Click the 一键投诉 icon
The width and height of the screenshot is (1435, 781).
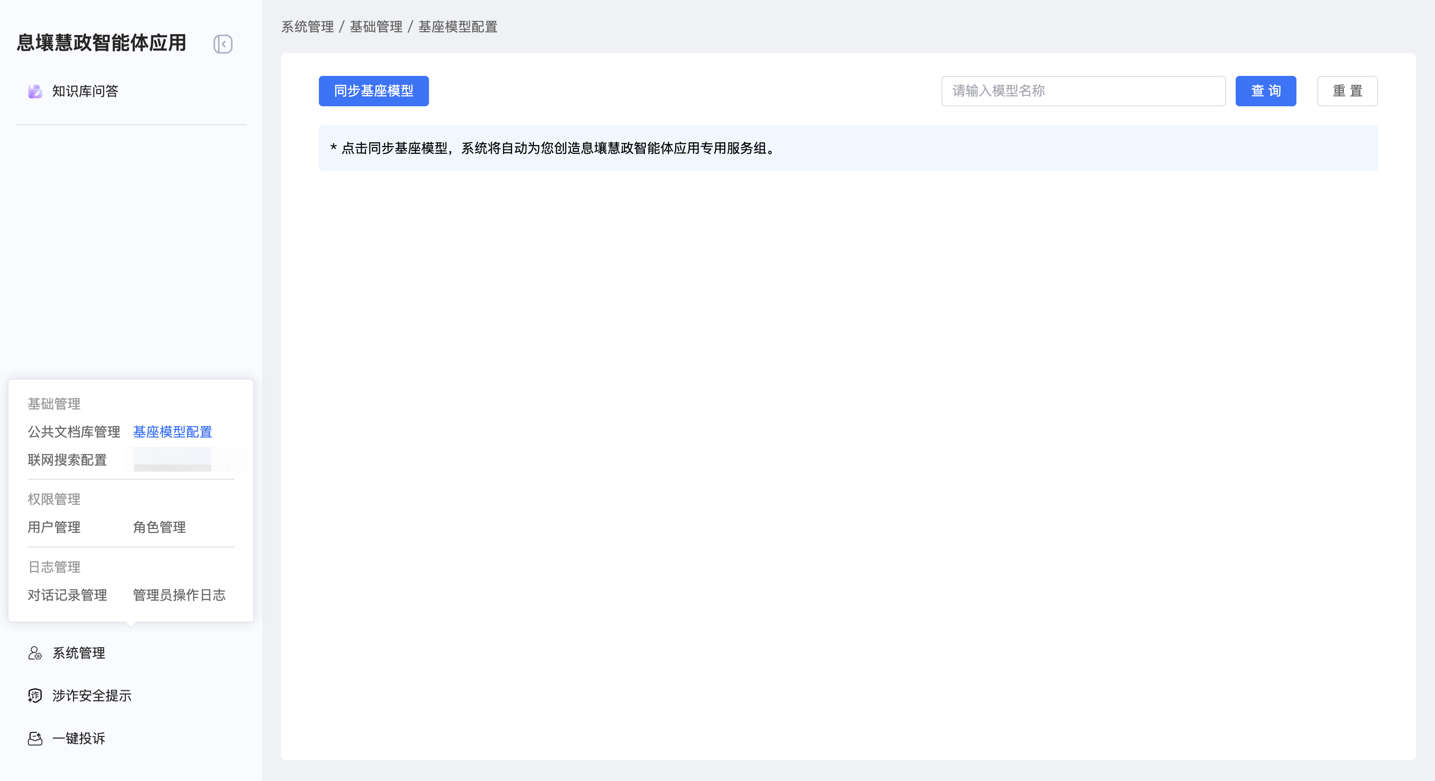35,739
